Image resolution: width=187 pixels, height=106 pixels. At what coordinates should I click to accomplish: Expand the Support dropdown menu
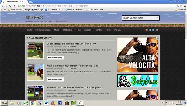pyautogui.click(x=89, y=30)
